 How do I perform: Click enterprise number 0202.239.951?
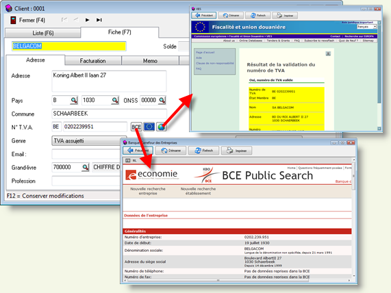(x=256, y=237)
